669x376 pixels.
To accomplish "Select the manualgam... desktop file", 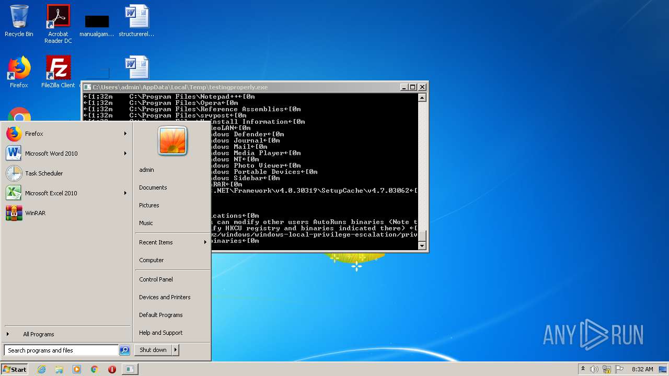I will [97, 25].
